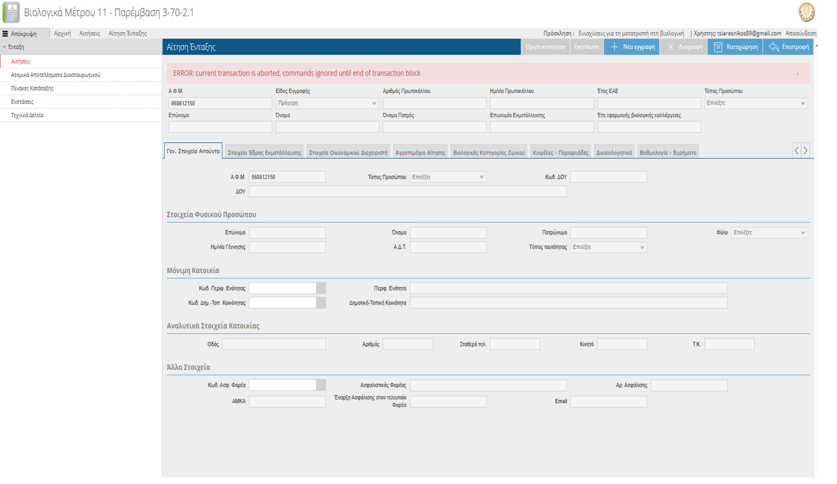The width and height of the screenshot is (837, 484).
Task: Go to Αιτήσεις in breadcrumb menu
Action: click(x=90, y=33)
